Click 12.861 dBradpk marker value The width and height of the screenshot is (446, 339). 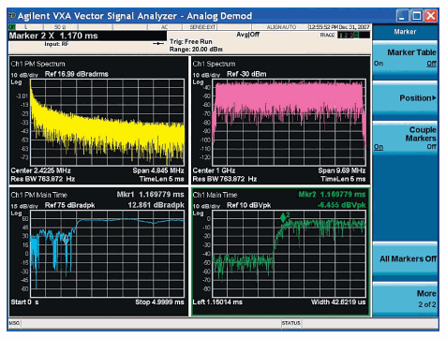[156, 205]
